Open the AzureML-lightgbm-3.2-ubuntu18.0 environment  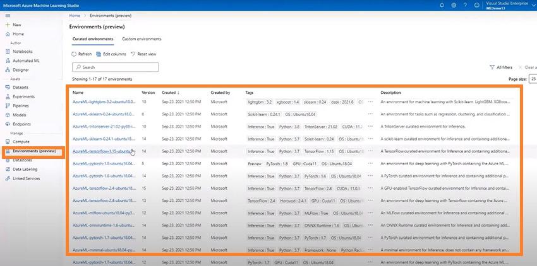[x=104, y=102]
